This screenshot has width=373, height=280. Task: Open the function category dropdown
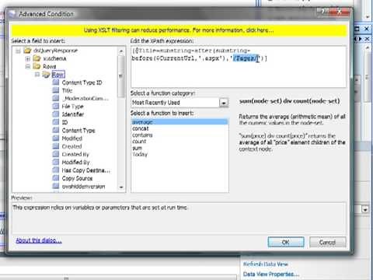(224, 103)
